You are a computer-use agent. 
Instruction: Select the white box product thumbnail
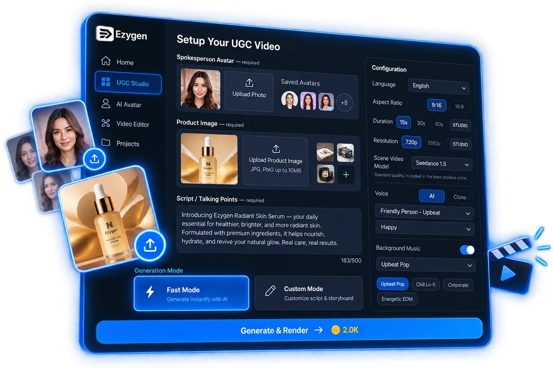tap(325, 153)
